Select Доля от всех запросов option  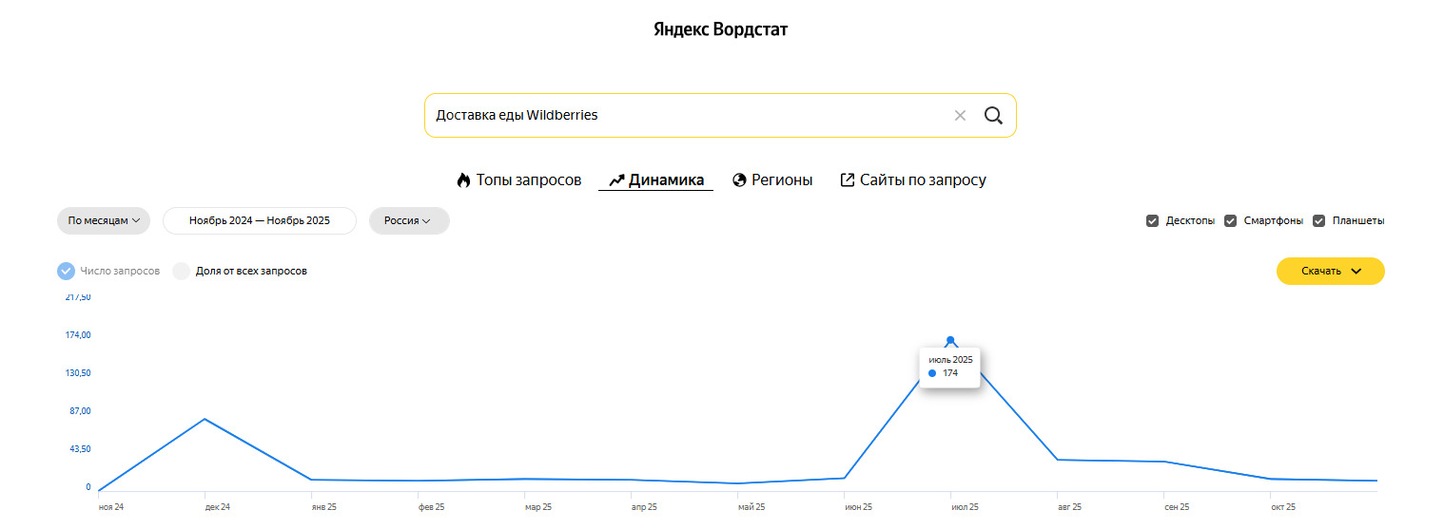coord(182,272)
